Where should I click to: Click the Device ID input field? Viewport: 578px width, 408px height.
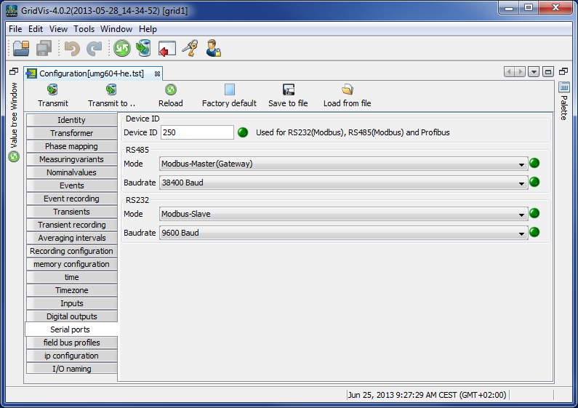coord(197,132)
